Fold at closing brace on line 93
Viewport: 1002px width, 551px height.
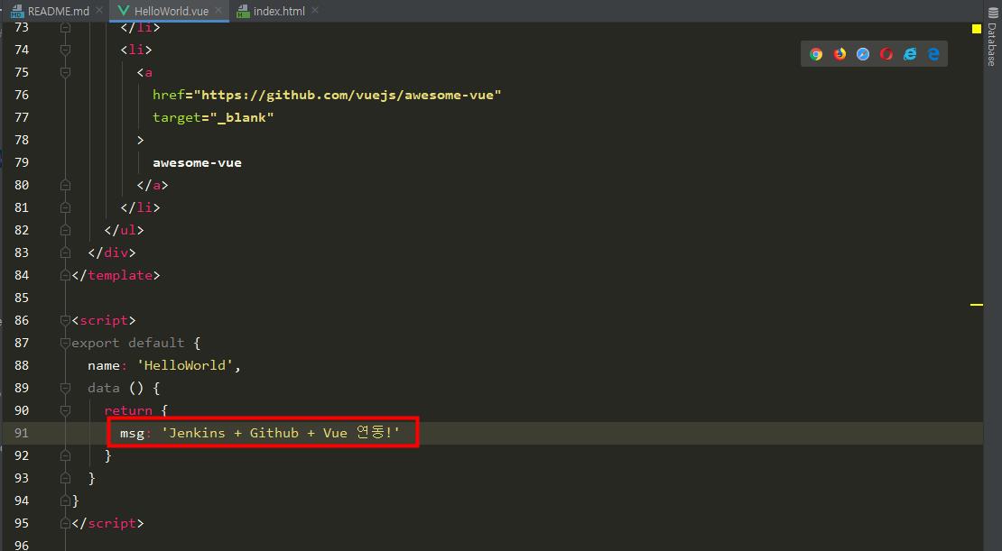(65, 478)
